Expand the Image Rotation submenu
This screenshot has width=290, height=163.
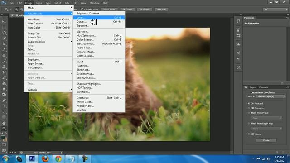pyautogui.click(x=48, y=42)
